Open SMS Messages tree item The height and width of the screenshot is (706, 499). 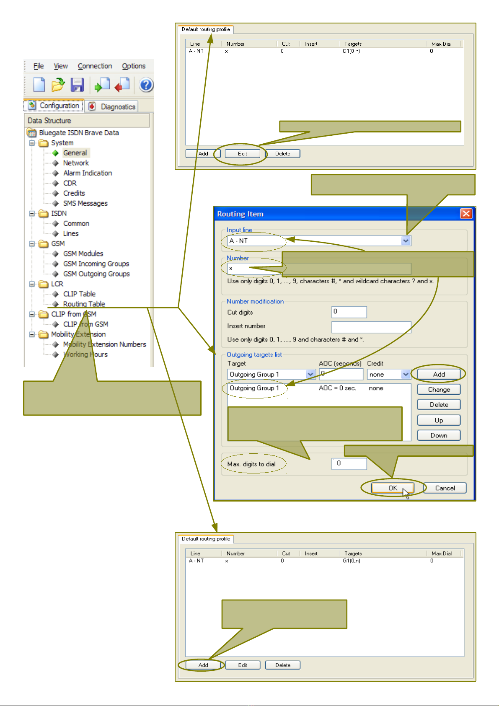(x=85, y=203)
